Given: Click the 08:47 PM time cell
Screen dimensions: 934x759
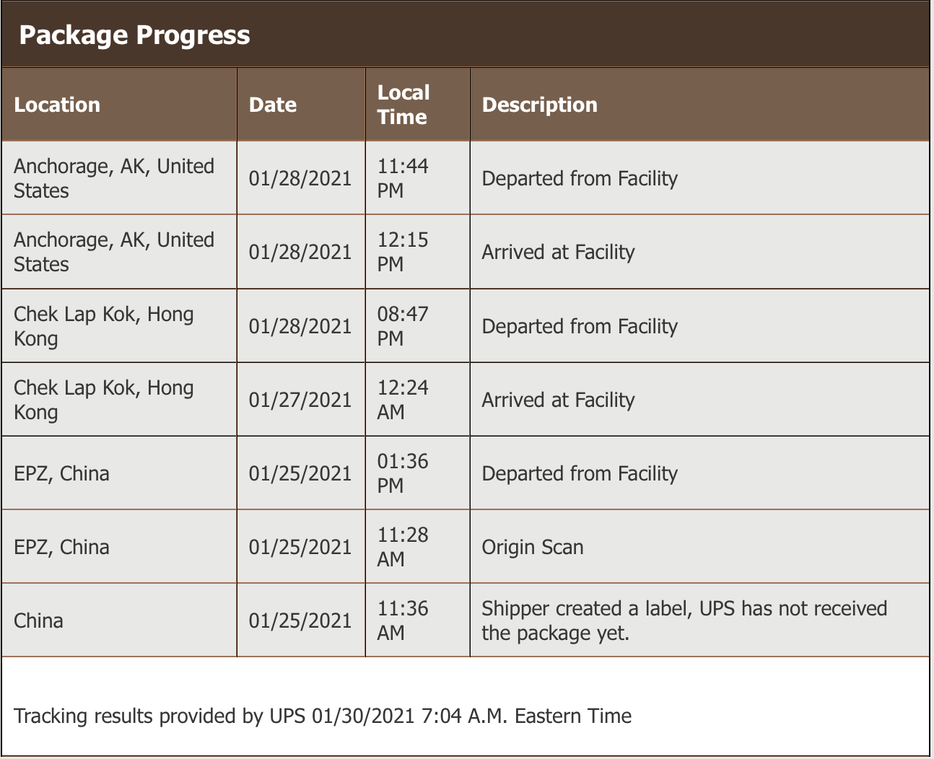Looking at the screenshot, I should [x=403, y=327].
